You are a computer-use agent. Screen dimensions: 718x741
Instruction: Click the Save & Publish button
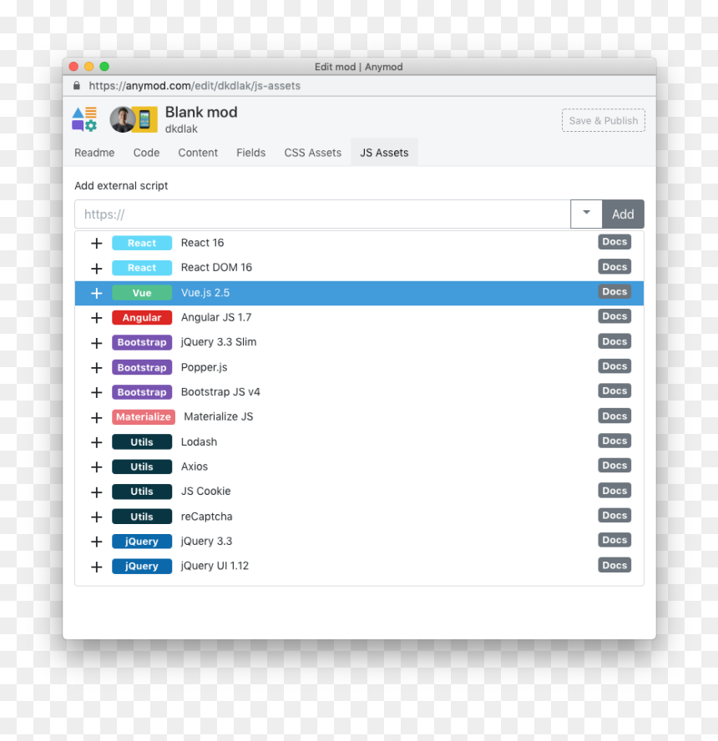coord(603,120)
